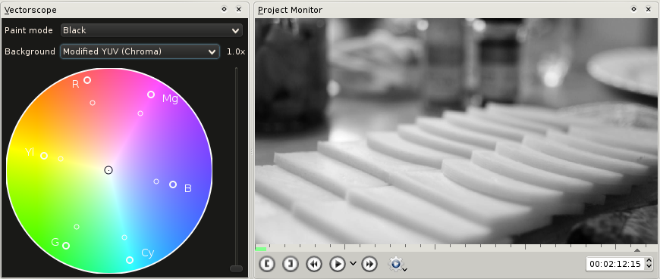This screenshot has width=660, height=279.
Task: Click the 1.0x zoom factor label
Action: click(x=236, y=51)
